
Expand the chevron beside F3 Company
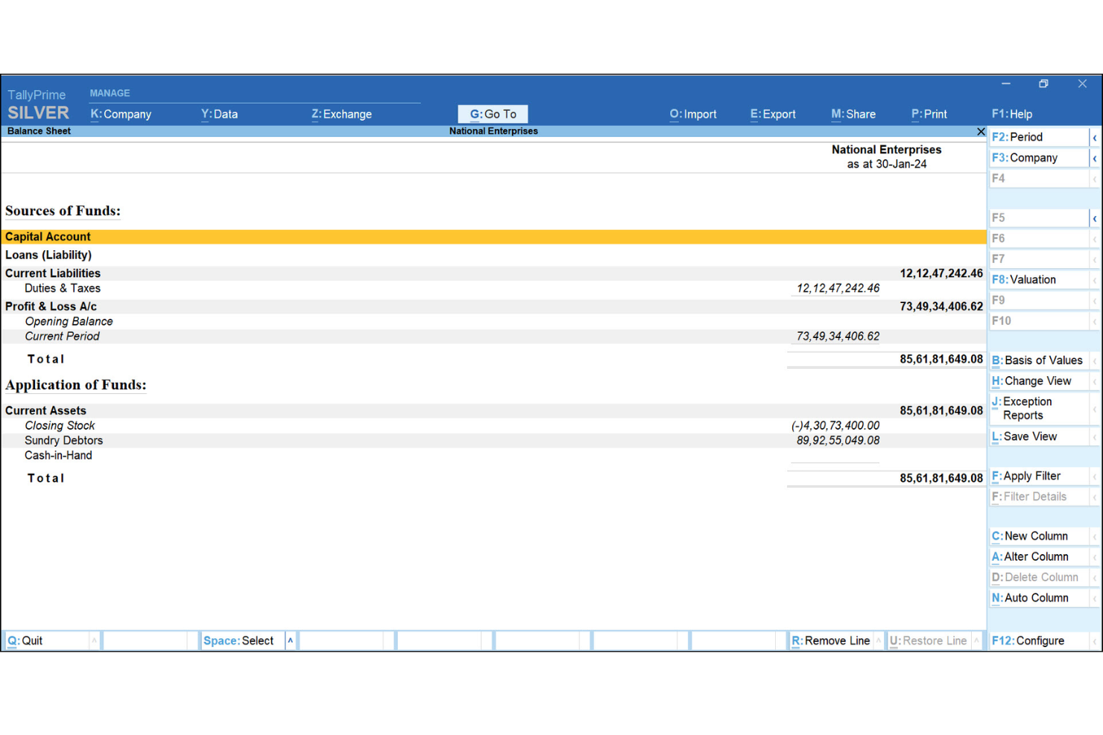coord(1095,158)
